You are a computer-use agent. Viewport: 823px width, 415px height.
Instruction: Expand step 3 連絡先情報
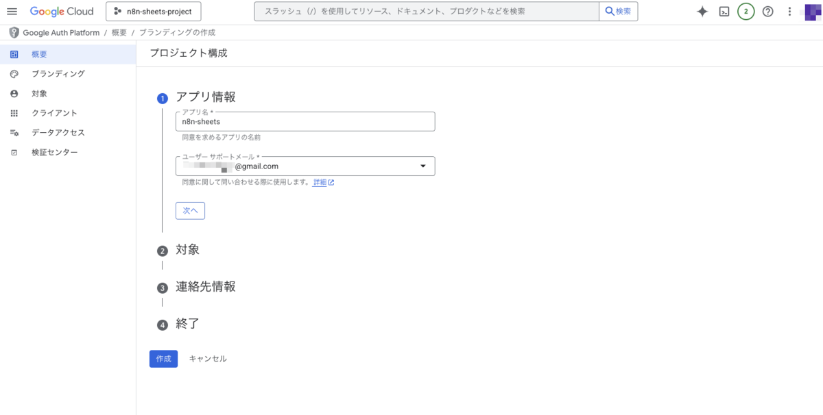205,287
